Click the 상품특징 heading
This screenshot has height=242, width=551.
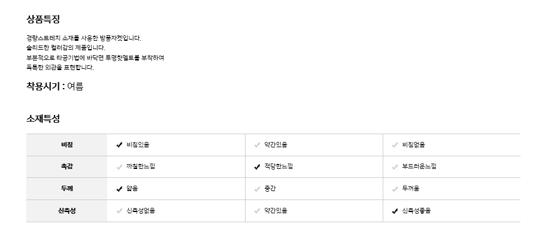tap(43, 20)
